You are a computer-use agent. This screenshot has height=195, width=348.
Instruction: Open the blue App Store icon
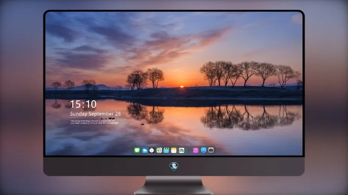click(x=204, y=150)
